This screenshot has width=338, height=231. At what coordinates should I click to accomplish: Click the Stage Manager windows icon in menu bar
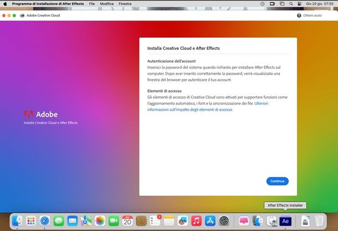(282, 4)
